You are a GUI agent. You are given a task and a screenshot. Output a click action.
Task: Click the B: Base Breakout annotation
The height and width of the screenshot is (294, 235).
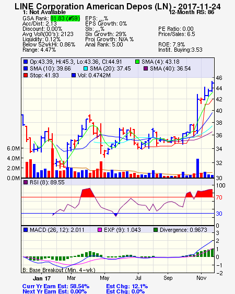(59, 270)
